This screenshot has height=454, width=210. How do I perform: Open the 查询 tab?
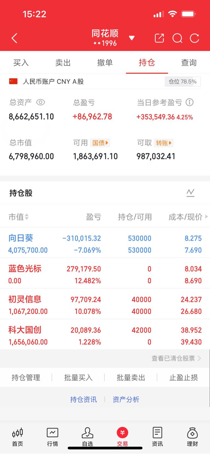189,63
